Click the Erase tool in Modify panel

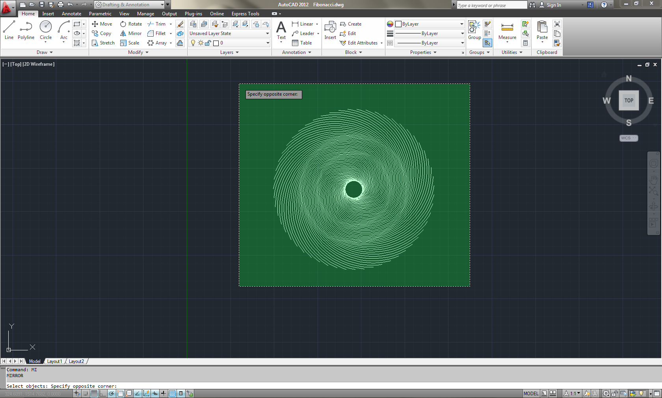180,24
